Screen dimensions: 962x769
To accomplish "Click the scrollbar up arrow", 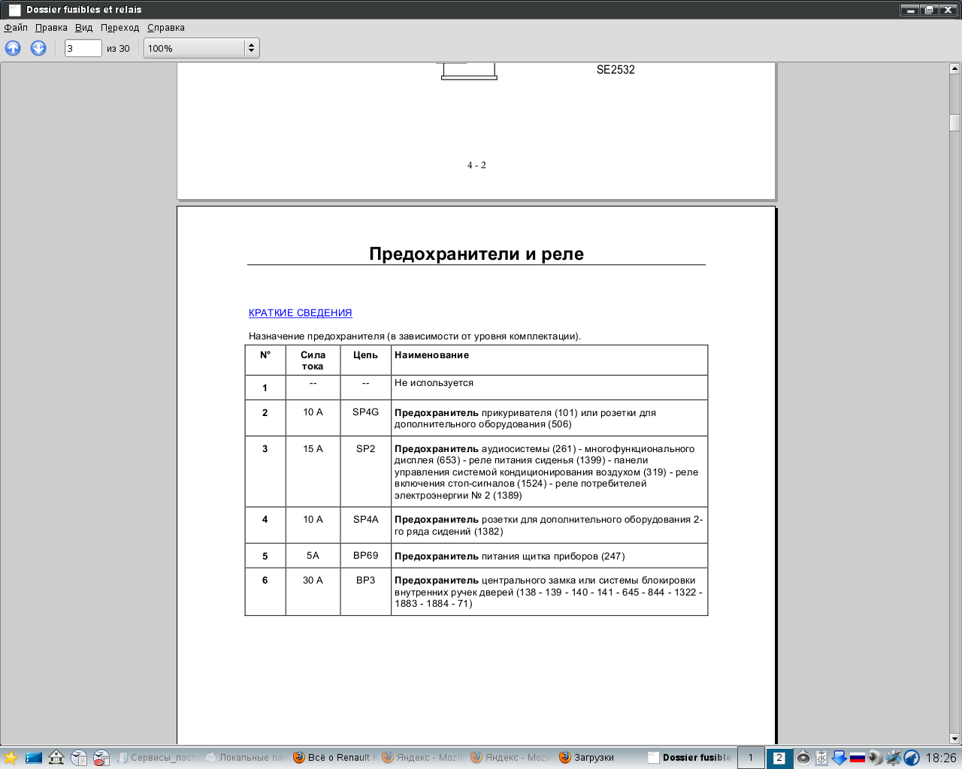I will click(x=954, y=68).
